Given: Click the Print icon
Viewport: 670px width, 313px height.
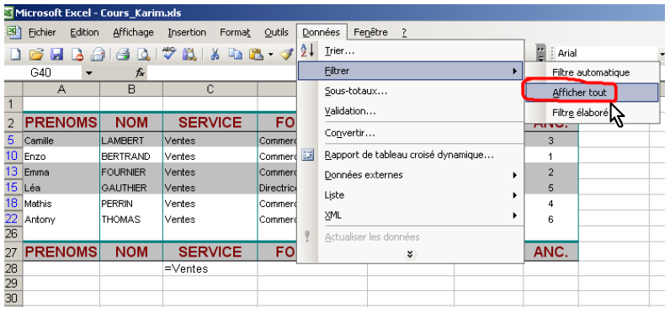Looking at the screenshot, I should tap(123, 54).
